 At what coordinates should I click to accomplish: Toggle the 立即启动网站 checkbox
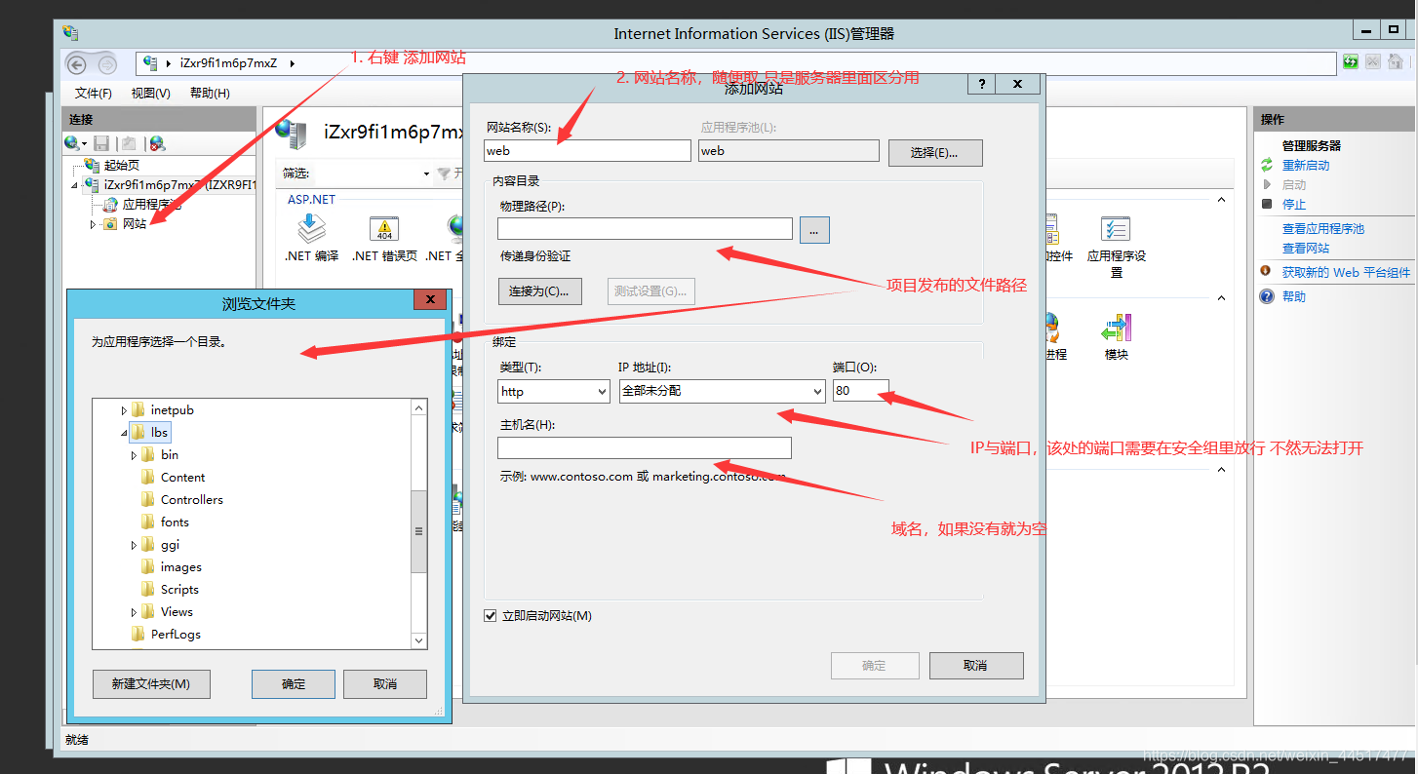[x=491, y=616]
